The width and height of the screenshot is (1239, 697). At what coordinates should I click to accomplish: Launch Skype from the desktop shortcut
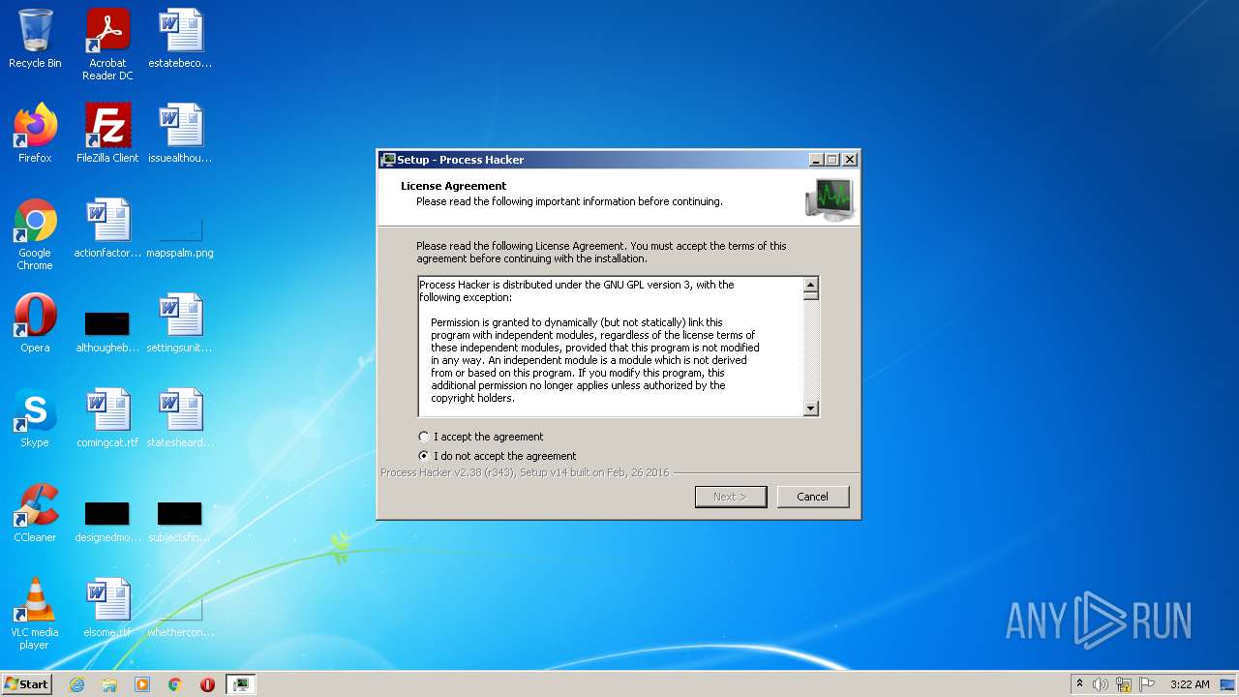point(35,417)
